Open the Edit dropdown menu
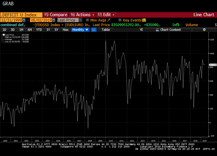The height and width of the screenshot is (156, 217). click(106, 15)
